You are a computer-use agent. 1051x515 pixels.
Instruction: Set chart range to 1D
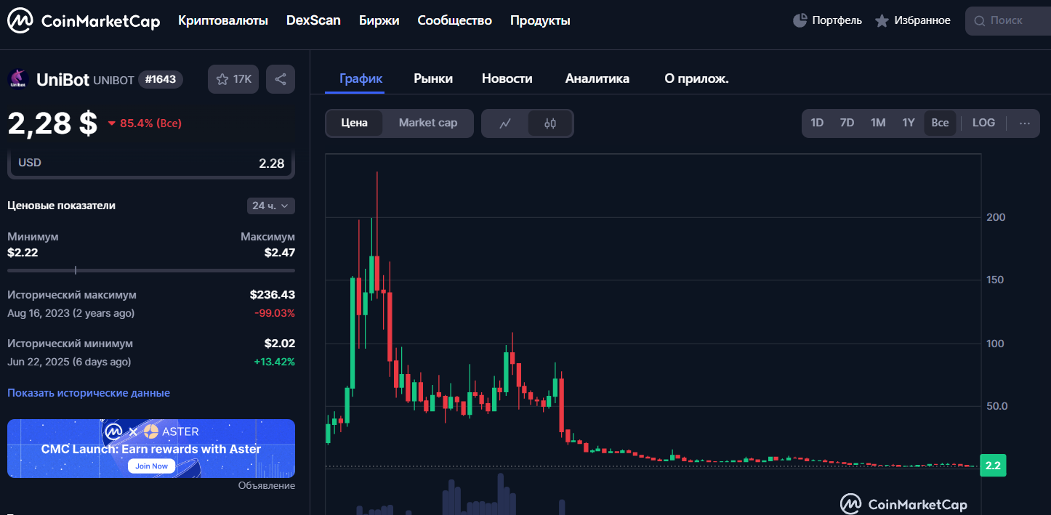tap(817, 123)
